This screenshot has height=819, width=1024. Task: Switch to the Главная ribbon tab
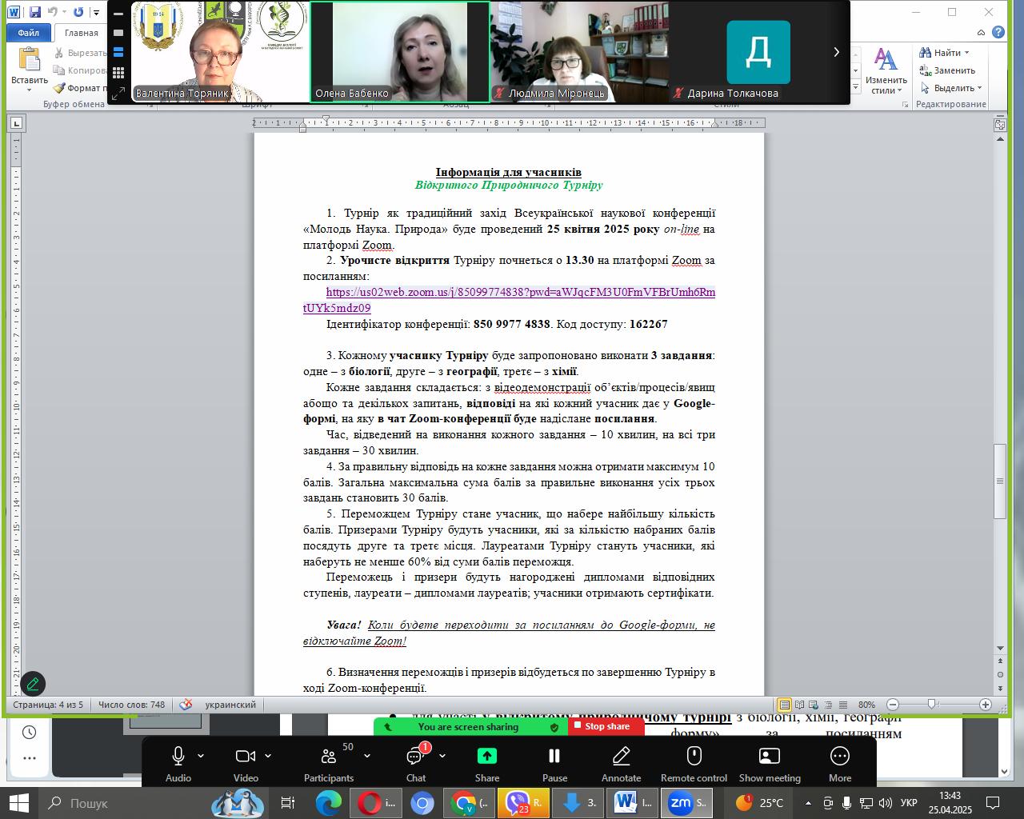[82, 33]
